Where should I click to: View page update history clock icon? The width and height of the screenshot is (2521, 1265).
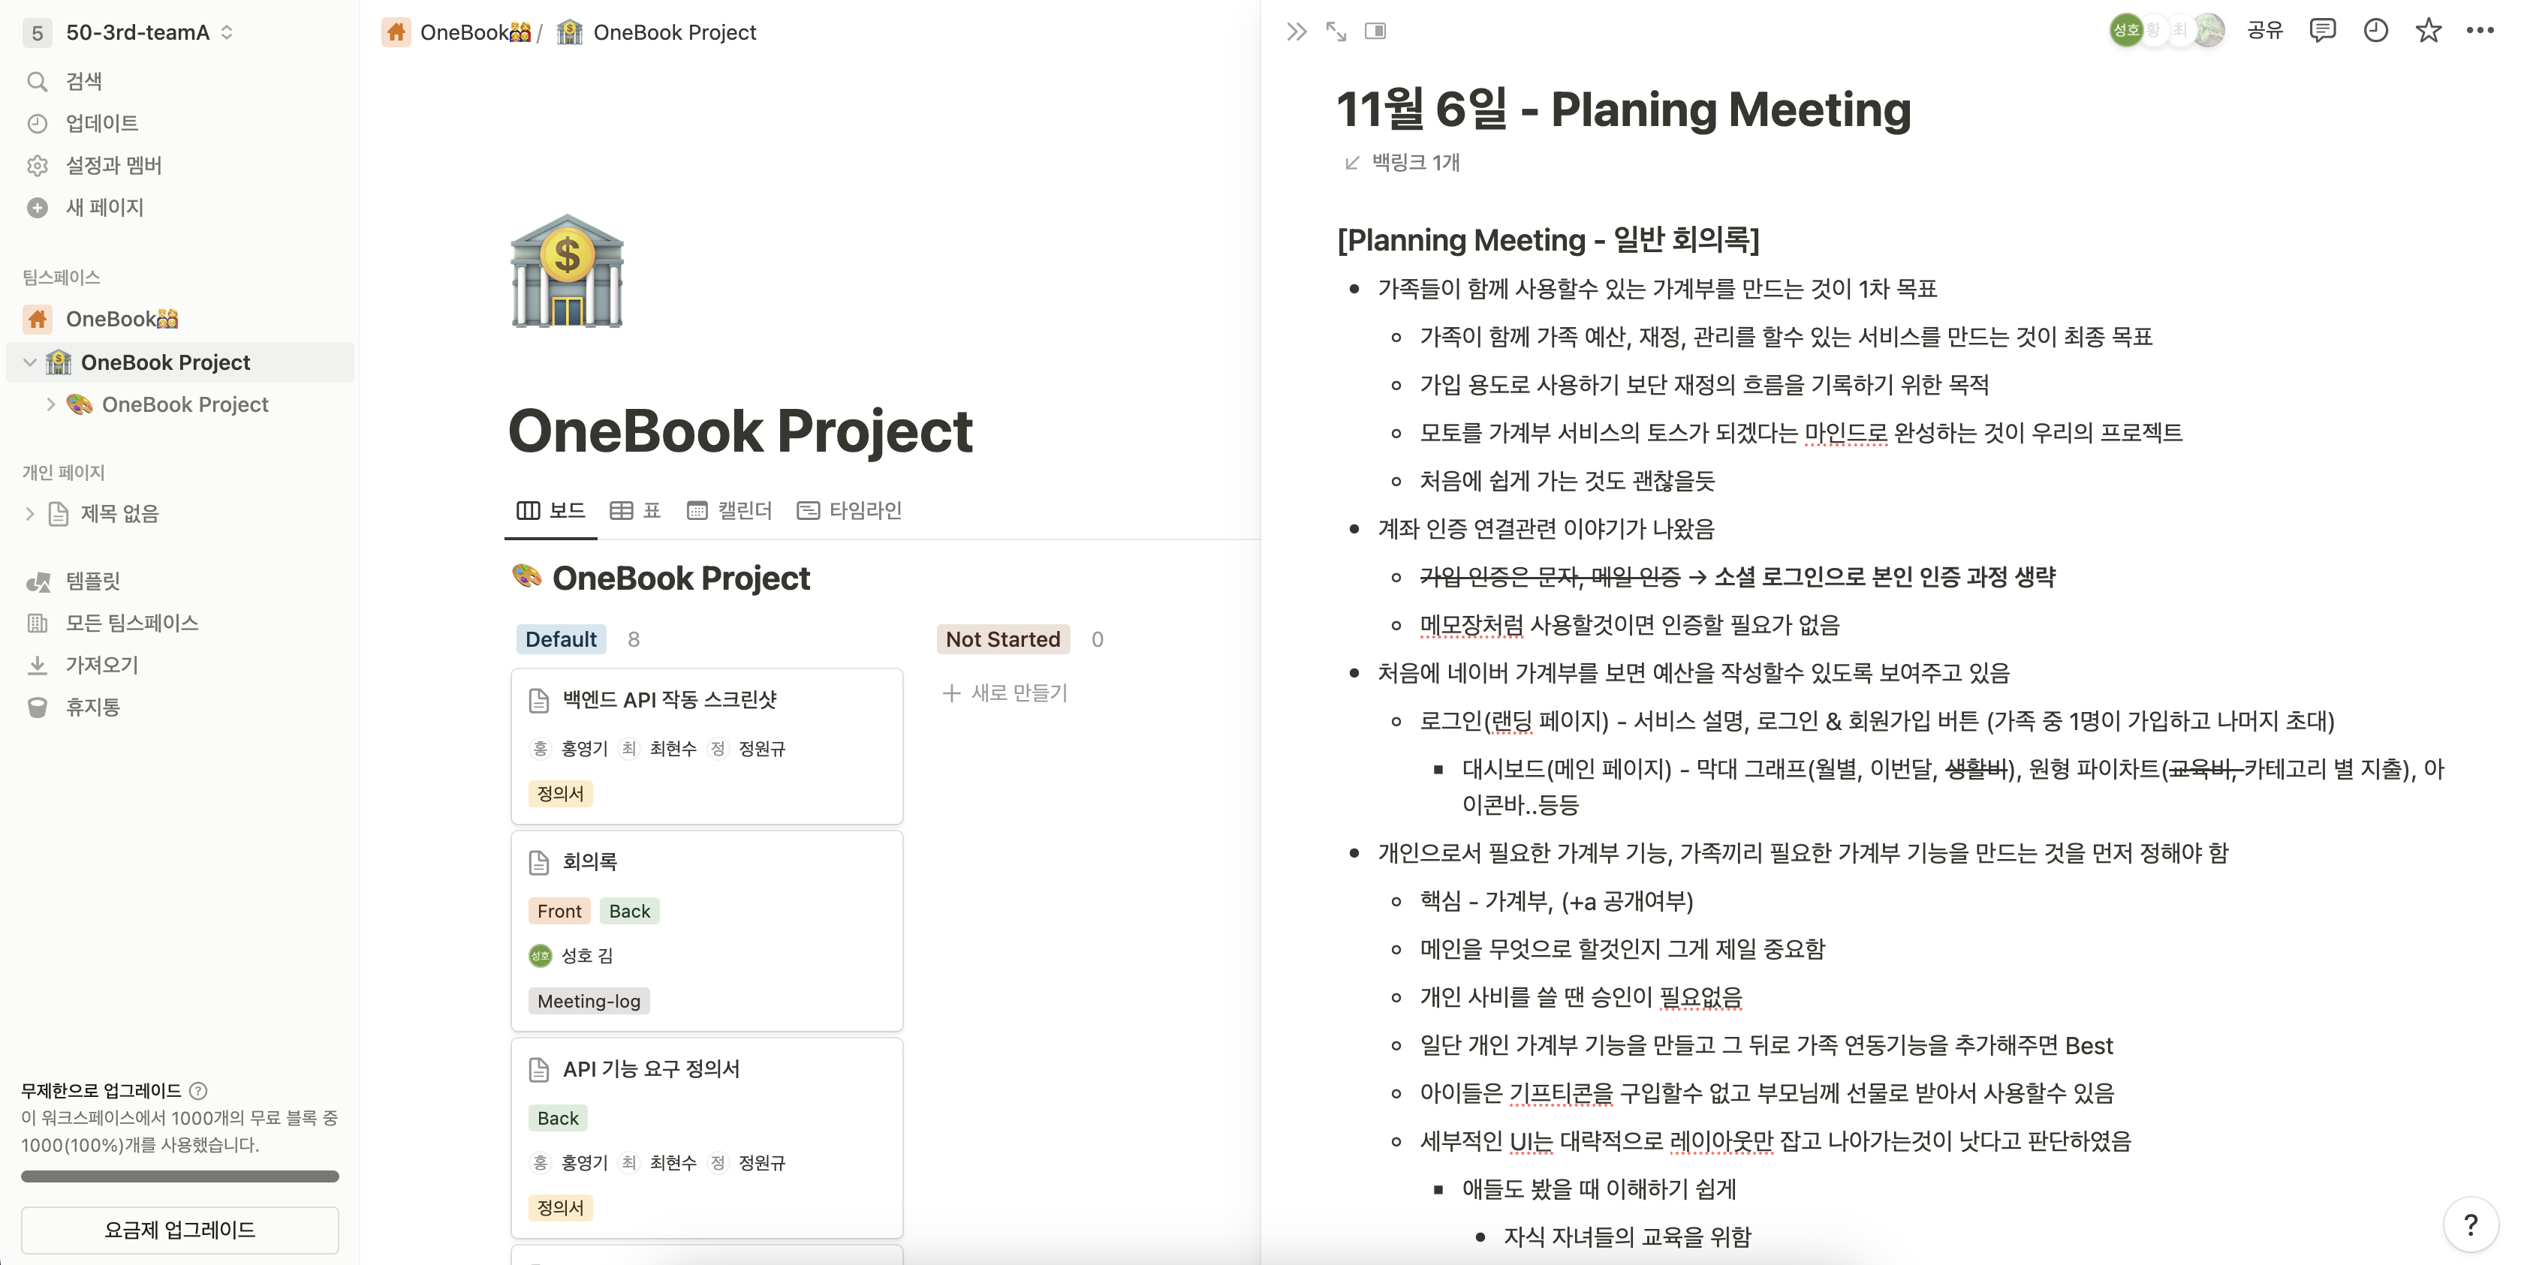(x=2375, y=32)
